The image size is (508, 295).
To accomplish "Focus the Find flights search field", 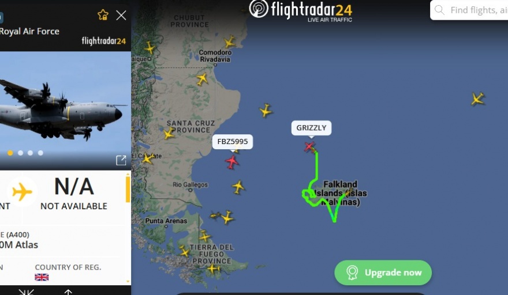I will [x=473, y=10].
